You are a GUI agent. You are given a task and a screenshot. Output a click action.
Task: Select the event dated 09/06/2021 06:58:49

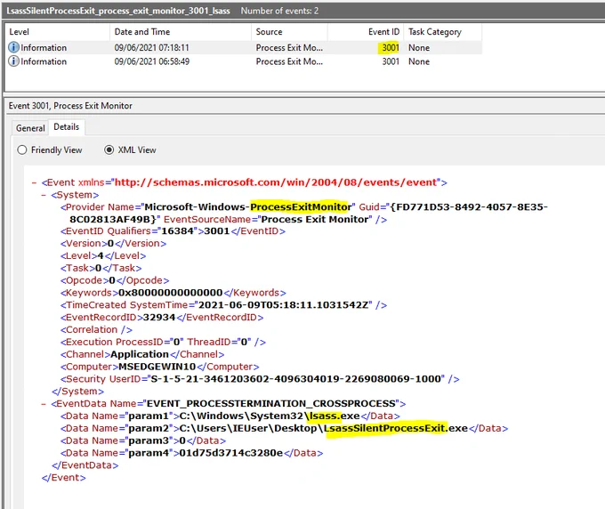[x=244, y=61]
